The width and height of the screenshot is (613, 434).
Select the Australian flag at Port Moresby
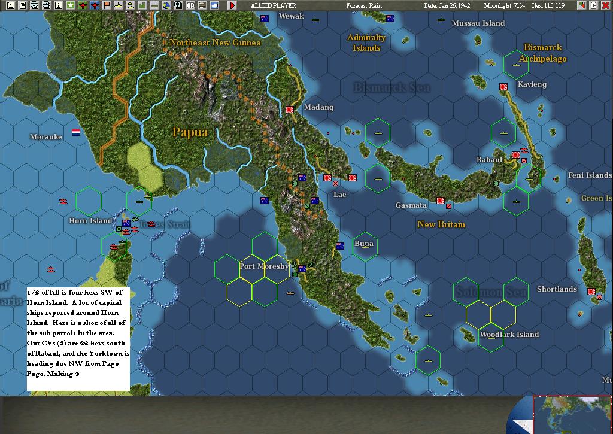(302, 269)
